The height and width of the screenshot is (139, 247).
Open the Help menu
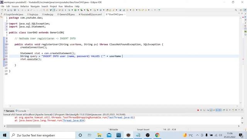pos(77,6)
